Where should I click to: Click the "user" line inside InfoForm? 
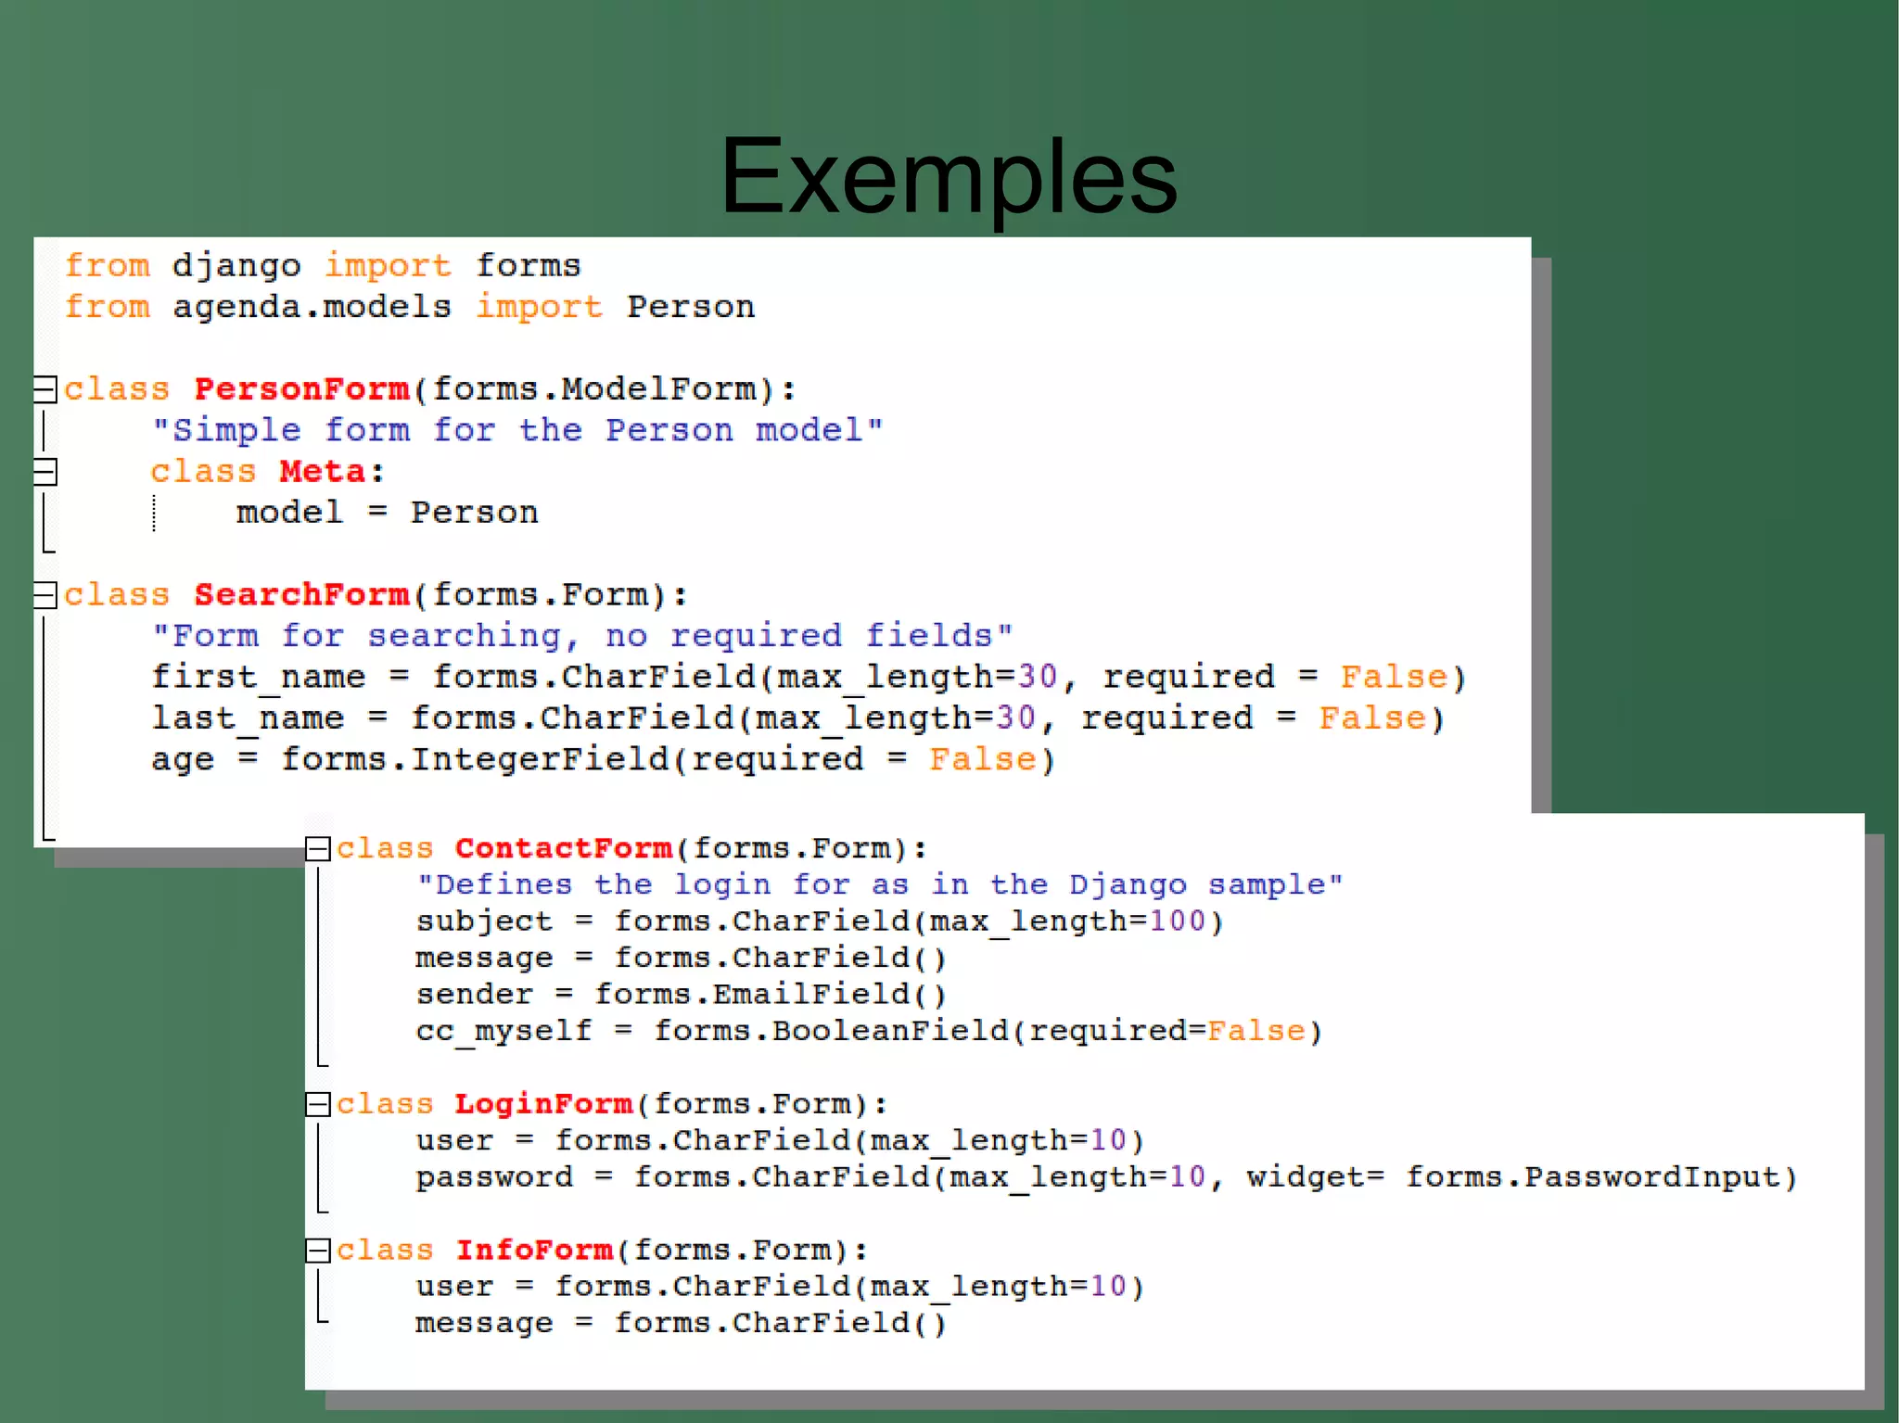780,1288
